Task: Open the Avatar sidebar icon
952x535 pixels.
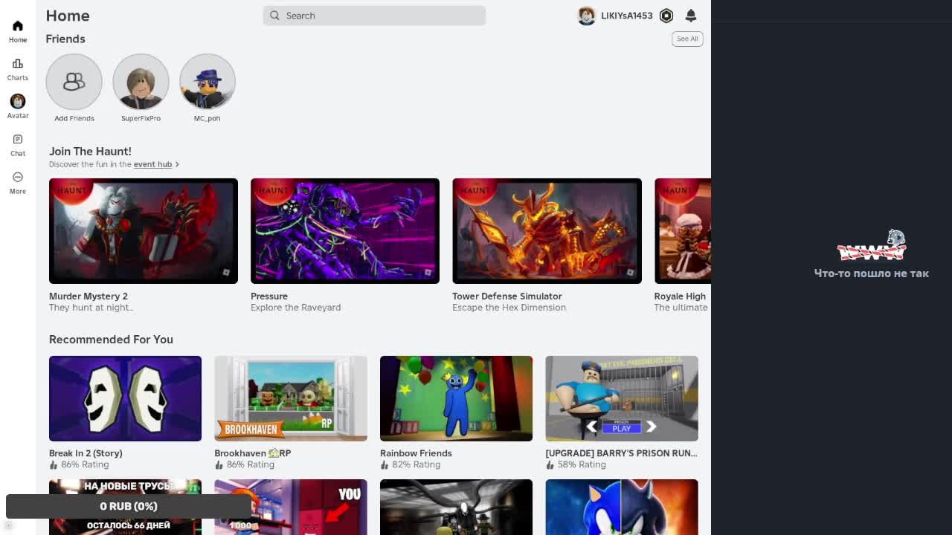Action: [x=18, y=101]
